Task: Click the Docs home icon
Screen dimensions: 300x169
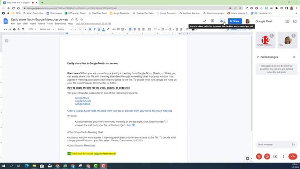Action: [x=6, y=21]
